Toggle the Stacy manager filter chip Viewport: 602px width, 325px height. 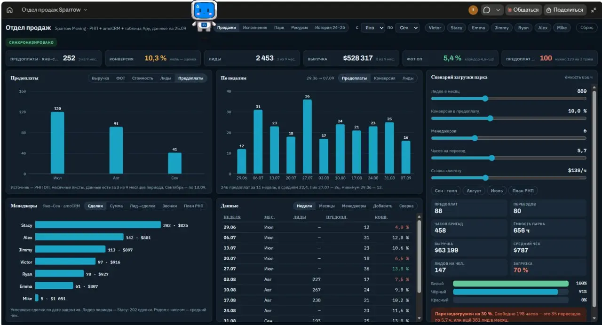(x=457, y=28)
